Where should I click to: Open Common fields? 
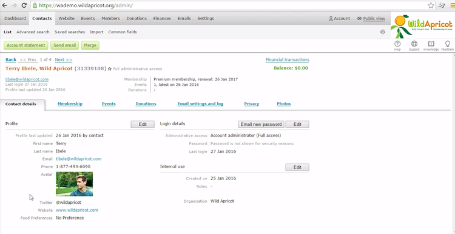(x=123, y=32)
